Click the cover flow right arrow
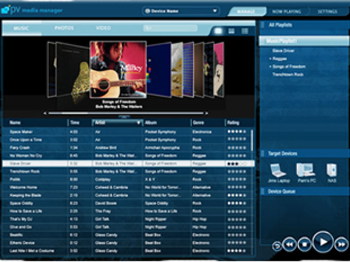 coord(206,113)
